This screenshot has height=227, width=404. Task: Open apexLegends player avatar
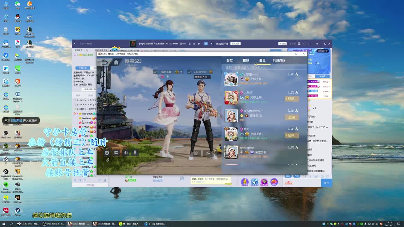pyautogui.click(x=231, y=152)
